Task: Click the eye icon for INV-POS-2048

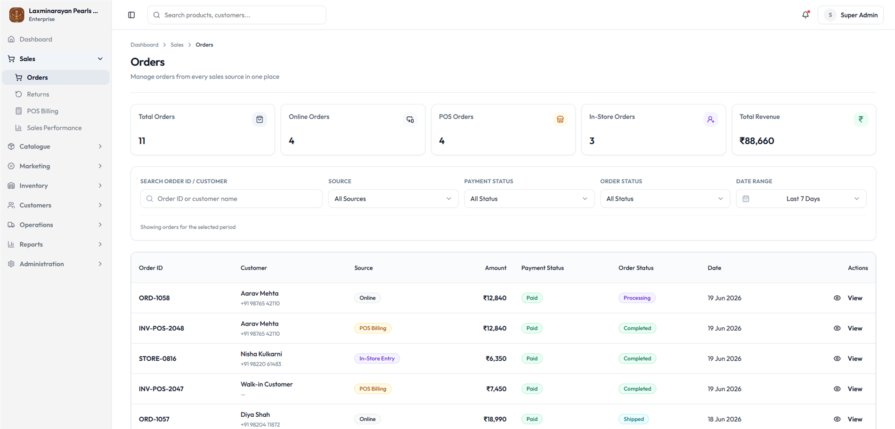Action: click(837, 328)
